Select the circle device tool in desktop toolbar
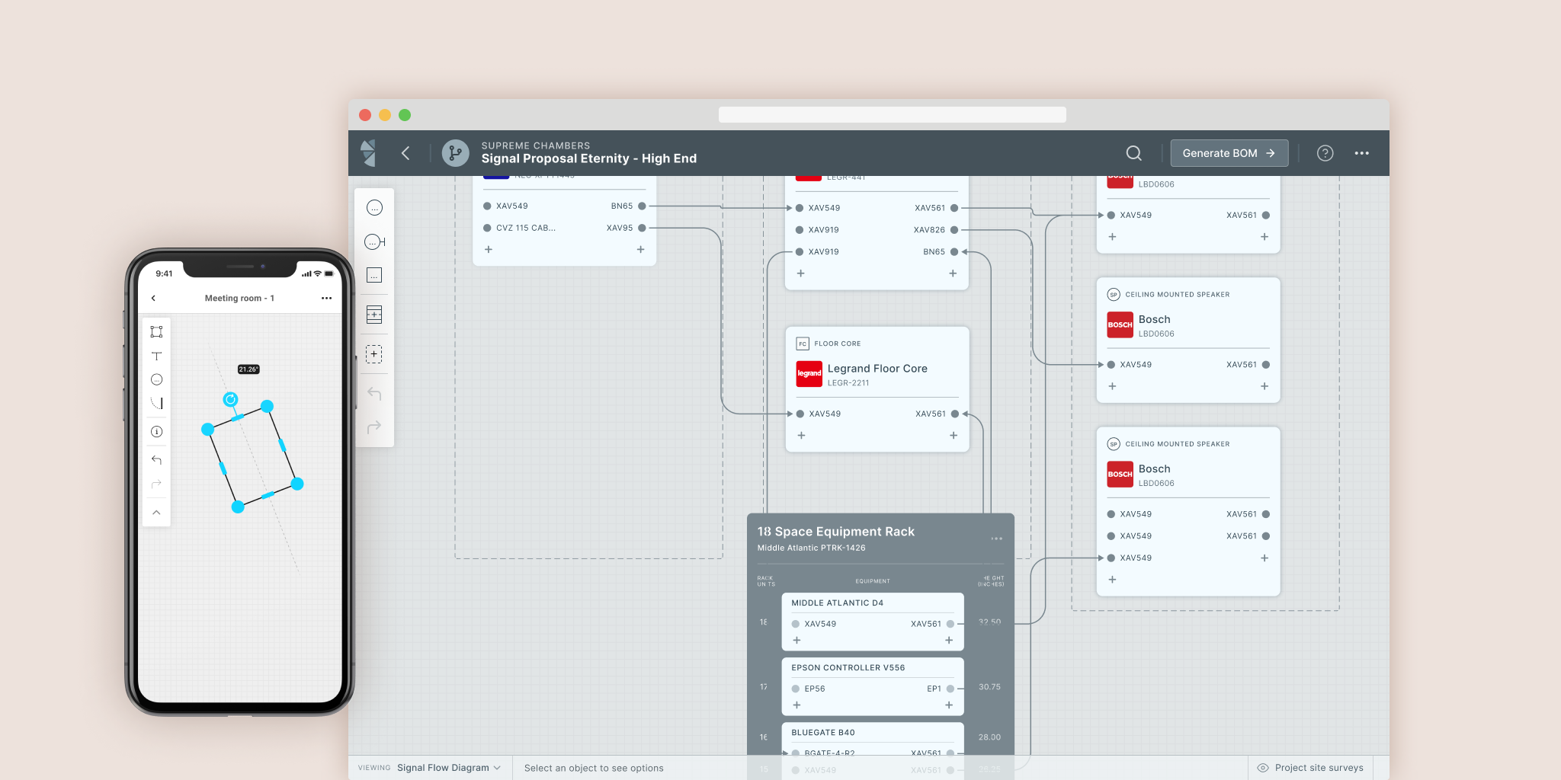The image size is (1561, 780). click(x=374, y=208)
